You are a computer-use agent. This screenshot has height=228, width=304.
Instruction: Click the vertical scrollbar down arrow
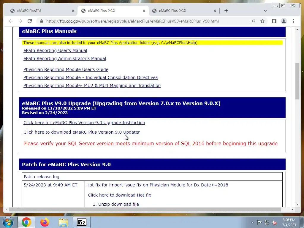click(297, 204)
